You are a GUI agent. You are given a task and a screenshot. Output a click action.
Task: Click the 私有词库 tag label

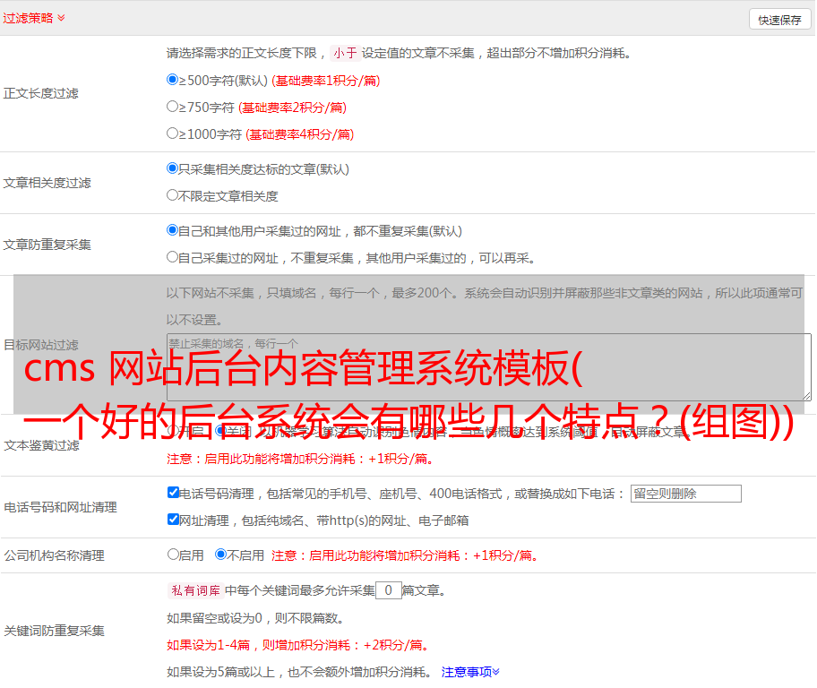click(x=193, y=590)
